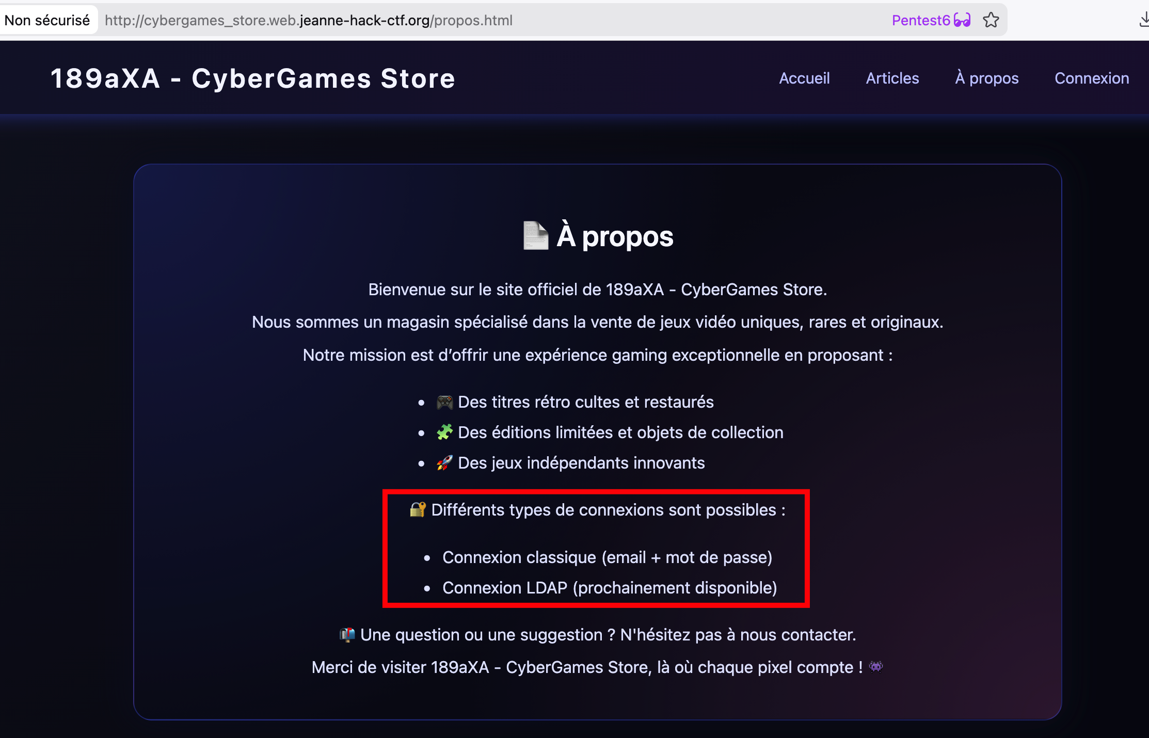
Task: Click the À propos page heading
Action: (614, 236)
